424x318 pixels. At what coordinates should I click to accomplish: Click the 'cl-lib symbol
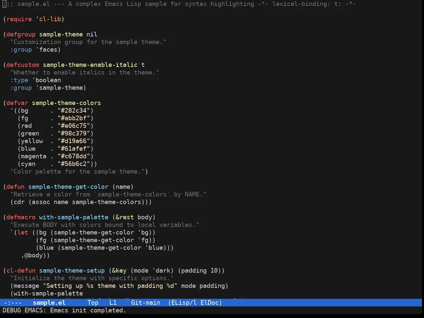pyautogui.click(x=48, y=19)
